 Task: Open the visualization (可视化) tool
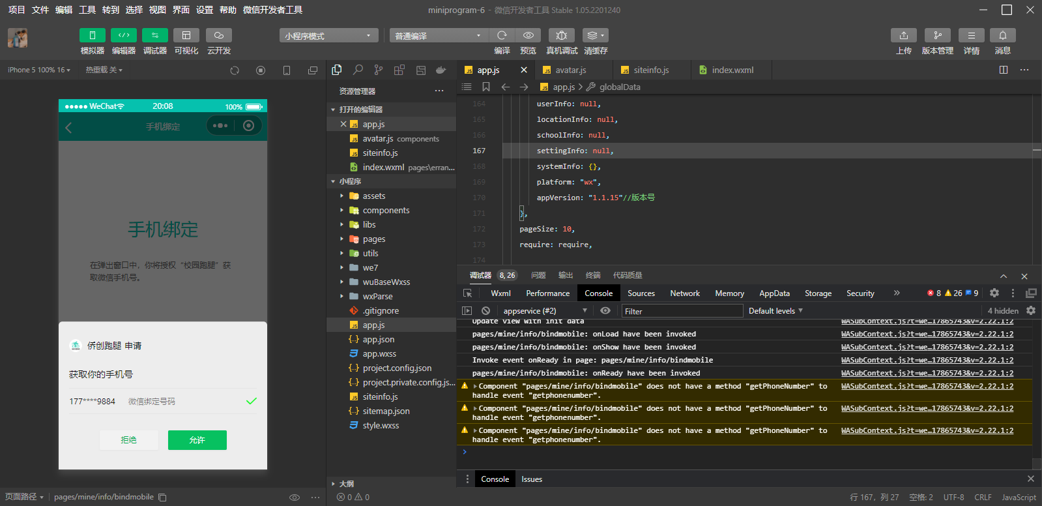(186, 35)
